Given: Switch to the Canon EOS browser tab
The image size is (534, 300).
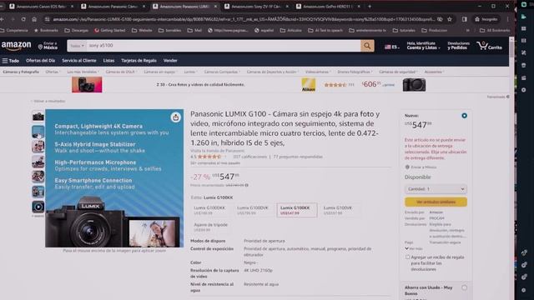Looking at the screenshot, I should click(x=41, y=6).
